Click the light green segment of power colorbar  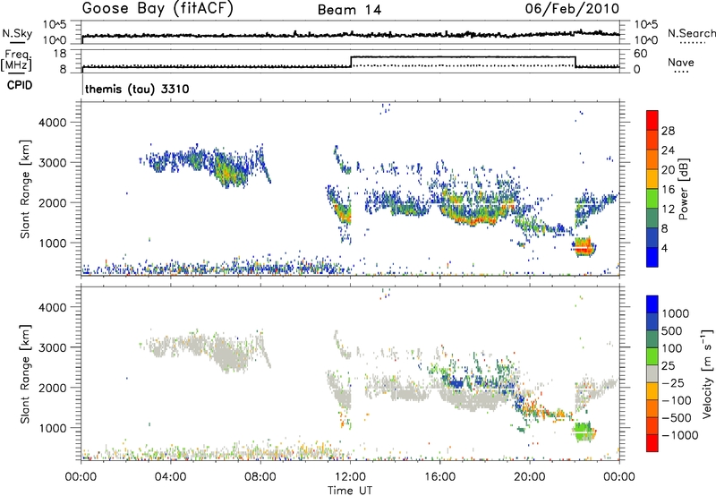click(652, 198)
